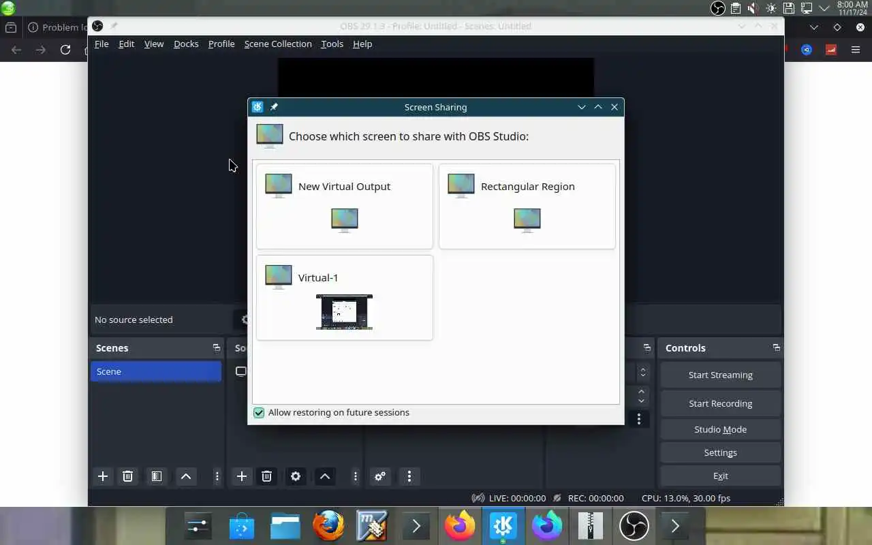Open Scenes toolbar three-dot overflow menu
872x545 pixels.
click(217, 476)
